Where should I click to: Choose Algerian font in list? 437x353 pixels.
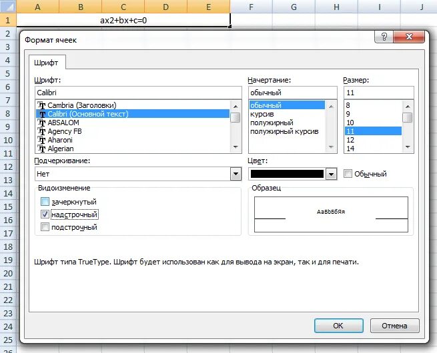click(x=133, y=149)
